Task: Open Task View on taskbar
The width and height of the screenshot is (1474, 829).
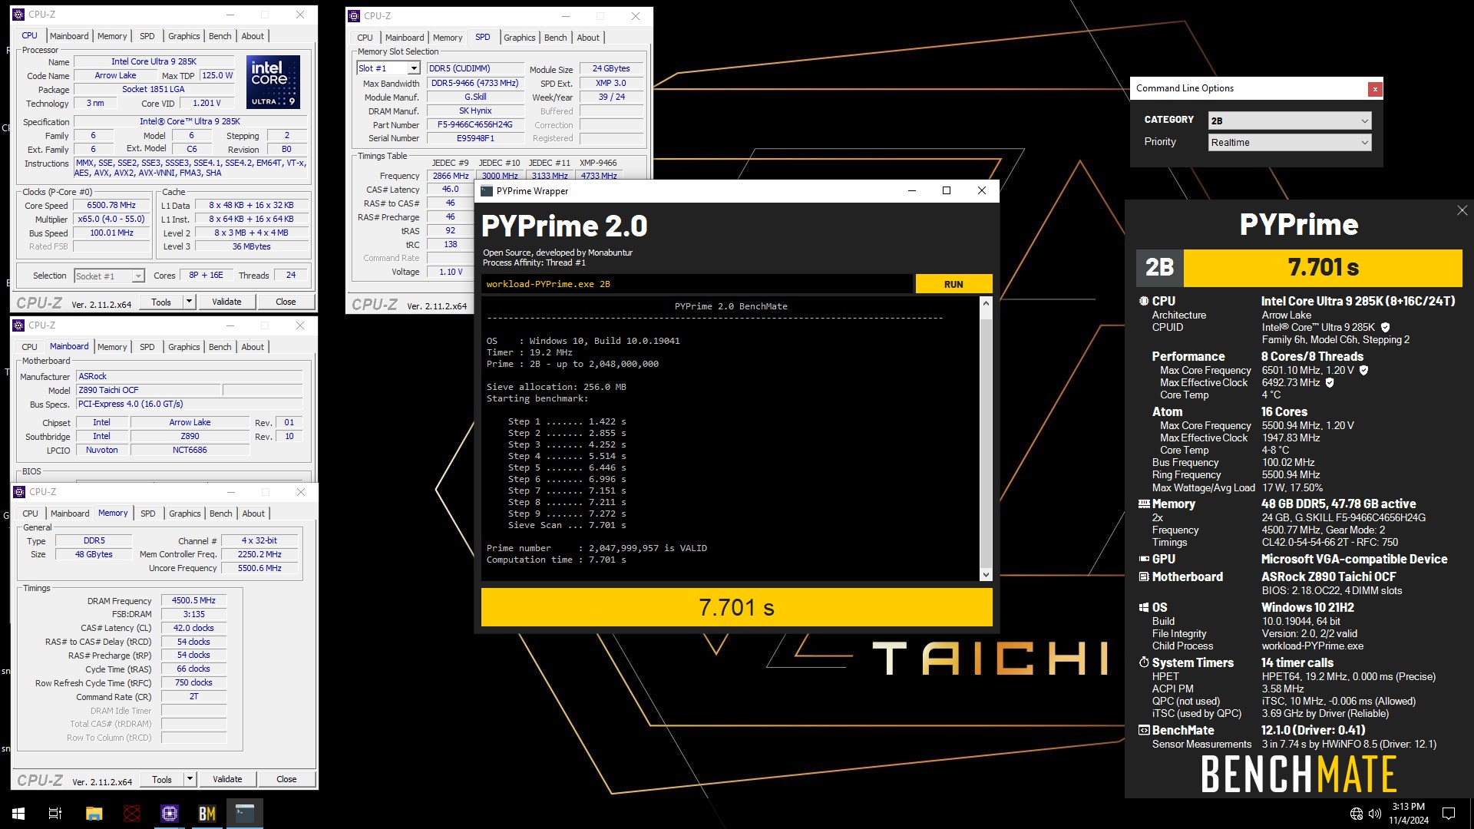Action: coord(55,814)
